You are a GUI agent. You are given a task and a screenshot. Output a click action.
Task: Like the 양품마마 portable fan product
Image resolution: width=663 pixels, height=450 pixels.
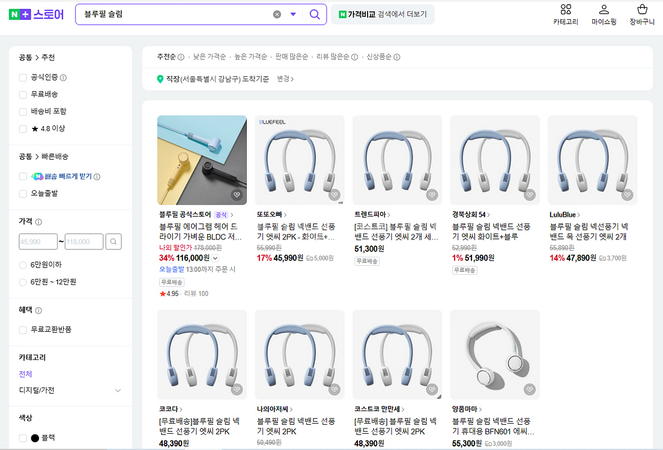click(530, 389)
